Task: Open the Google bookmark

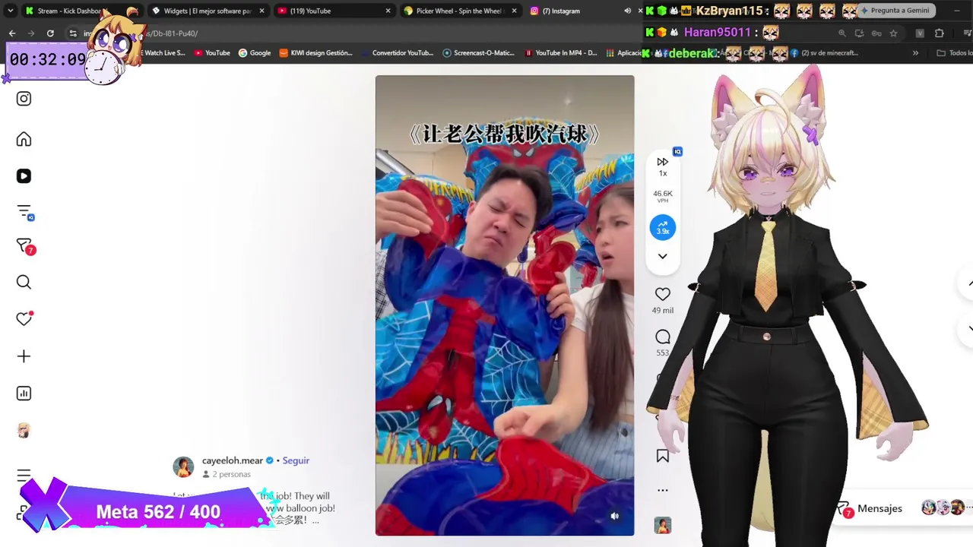Action: point(255,53)
